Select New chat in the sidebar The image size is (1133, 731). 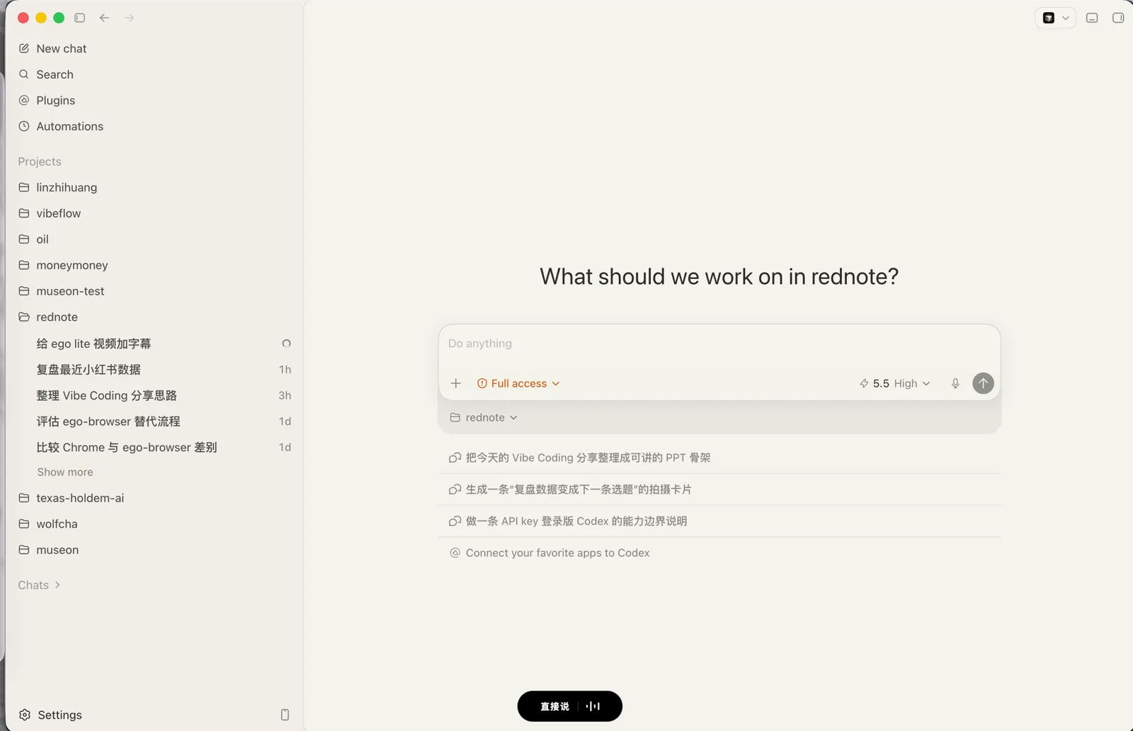(154, 48)
